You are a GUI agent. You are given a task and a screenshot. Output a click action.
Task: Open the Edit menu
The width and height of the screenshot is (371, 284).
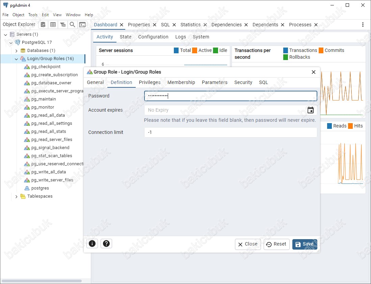click(x=45, y=15)
